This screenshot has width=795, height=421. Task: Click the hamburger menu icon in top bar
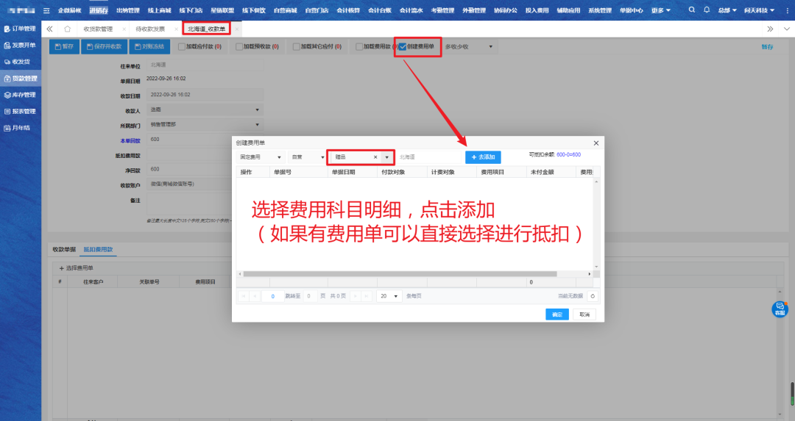point(46,10)
